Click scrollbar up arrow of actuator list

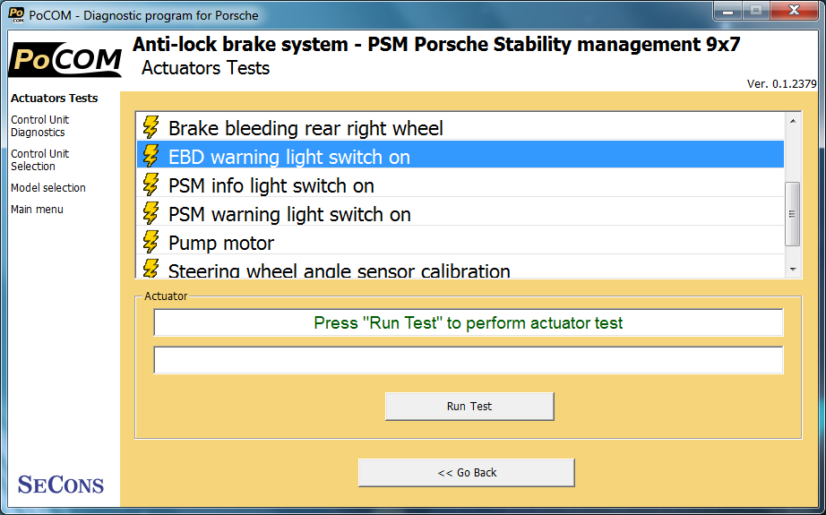pos(793,121)
